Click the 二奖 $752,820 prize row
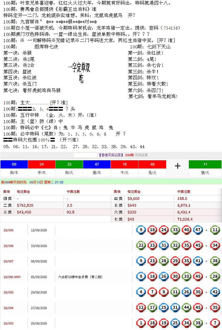 (55, 205)
